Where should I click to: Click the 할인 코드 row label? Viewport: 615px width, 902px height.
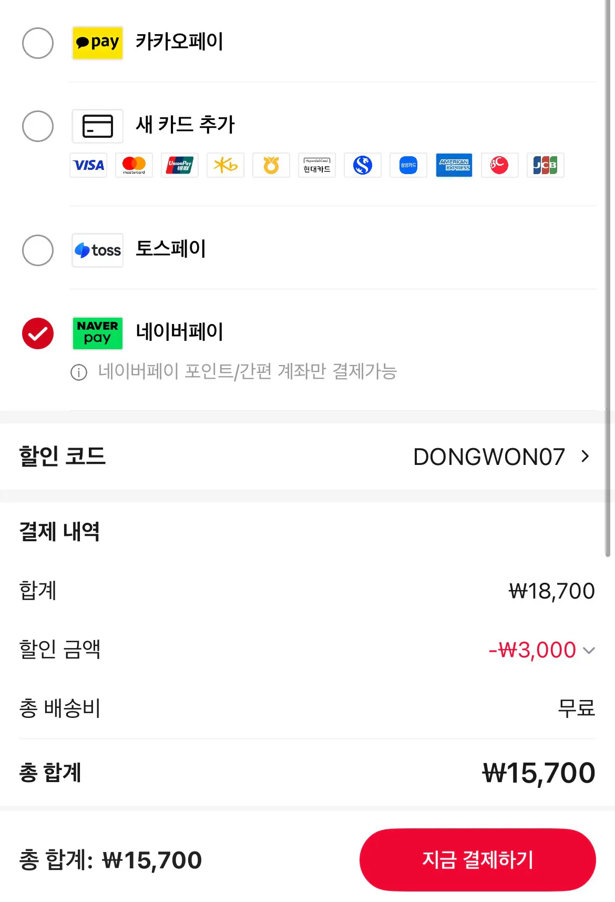tap(63, 456)
